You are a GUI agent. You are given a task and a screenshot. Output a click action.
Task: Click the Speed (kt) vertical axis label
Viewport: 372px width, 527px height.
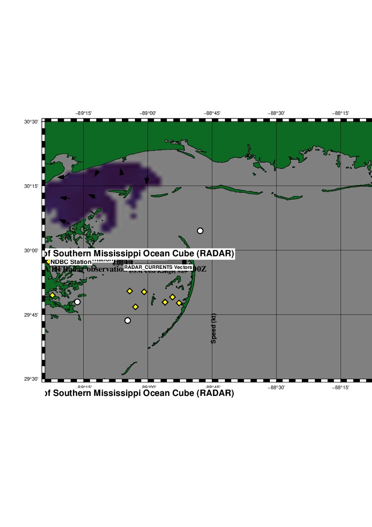click(x=214, y=329)
